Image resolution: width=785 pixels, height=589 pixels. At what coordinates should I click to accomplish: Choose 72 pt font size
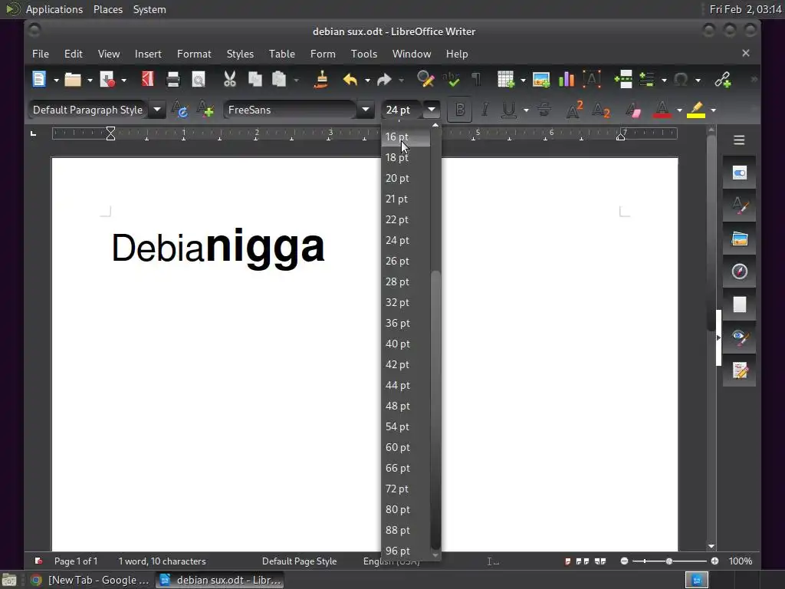point(406,489)
